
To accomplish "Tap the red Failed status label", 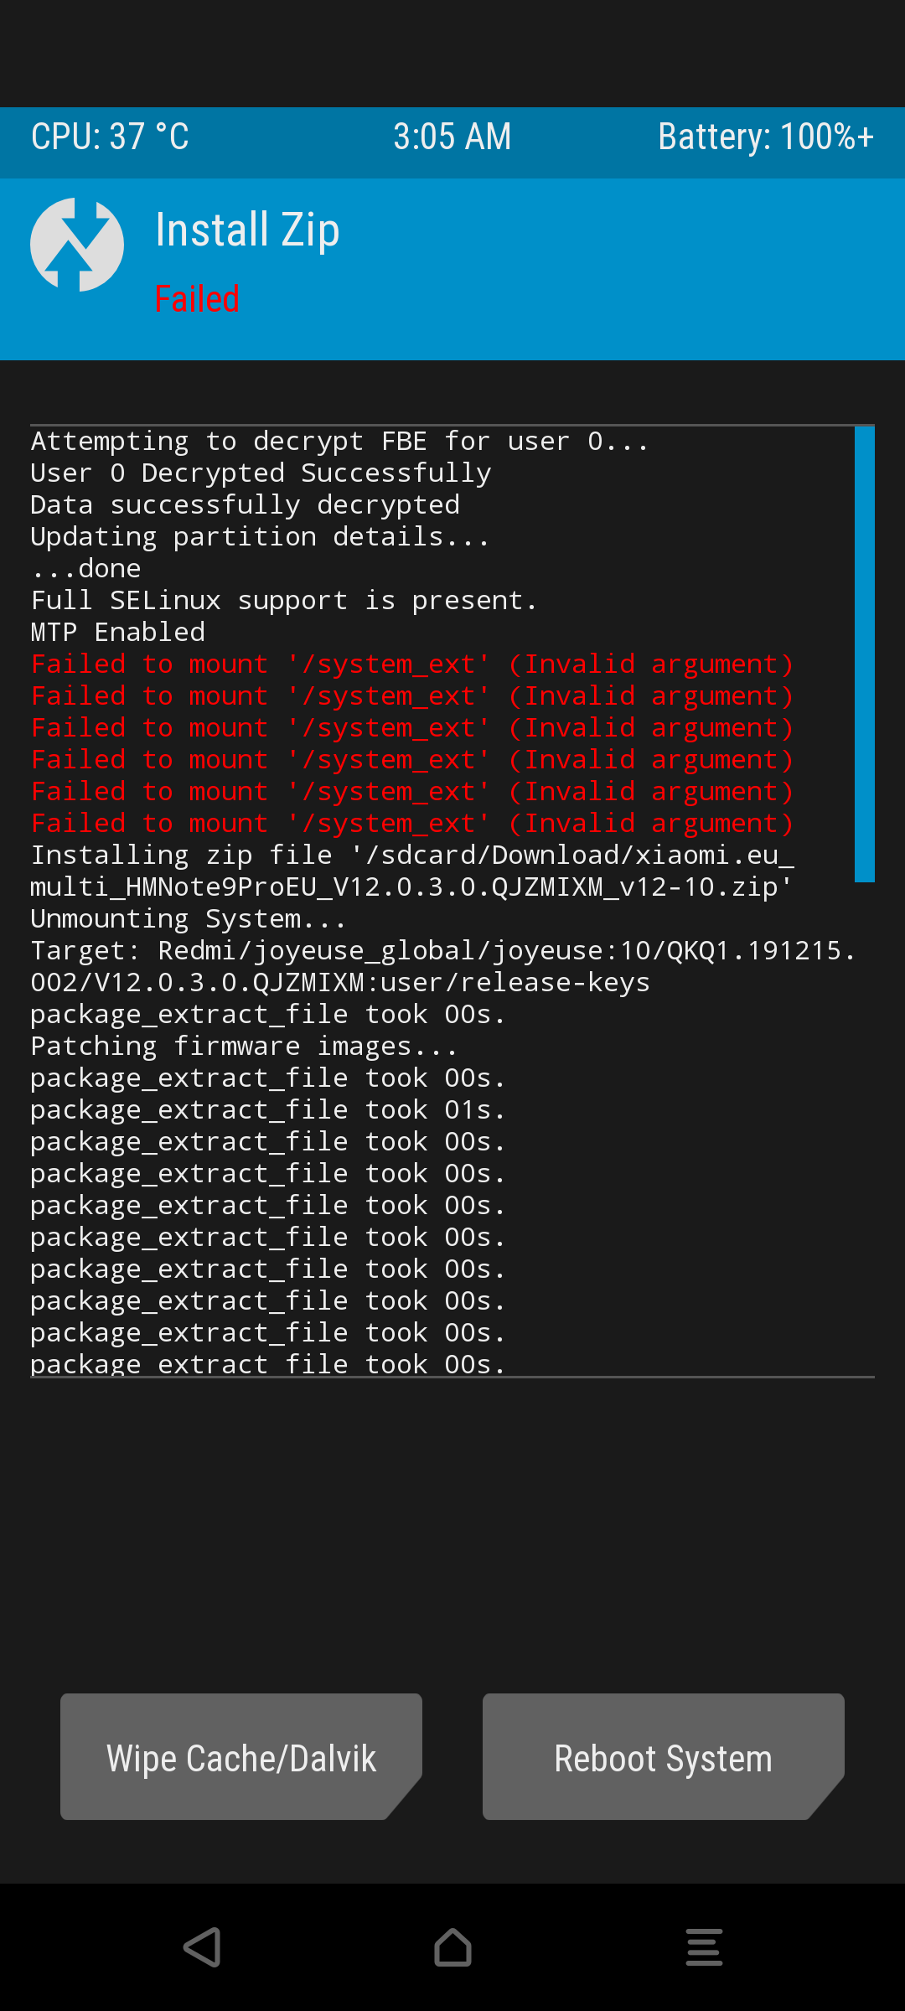I will pos(198,298).
